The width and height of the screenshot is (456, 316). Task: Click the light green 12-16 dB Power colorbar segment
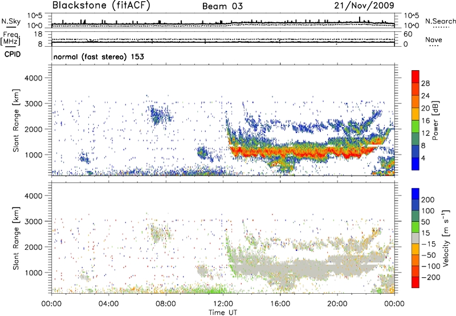click(x=416, y=127)
